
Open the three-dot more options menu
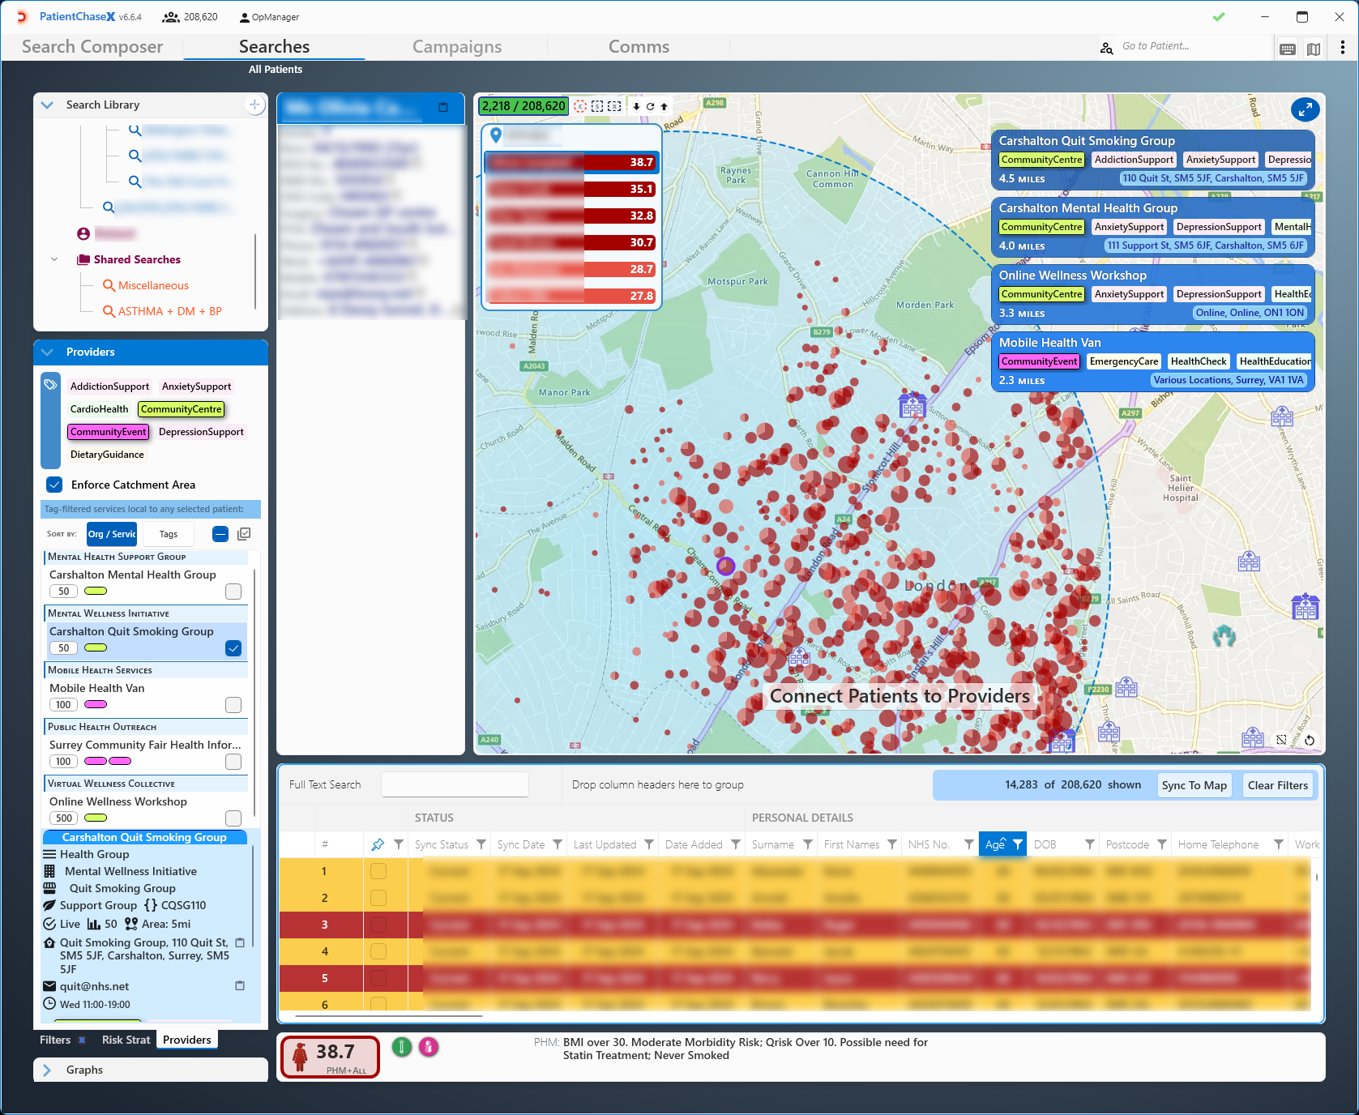1342,48
